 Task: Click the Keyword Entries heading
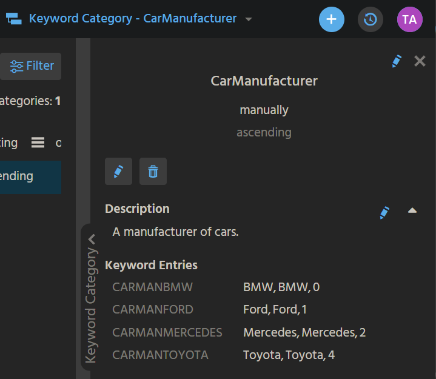[x=151, y=265]
